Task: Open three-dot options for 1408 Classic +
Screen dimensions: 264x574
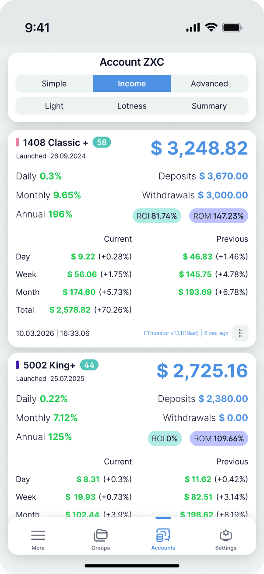Action: coord(240,333)
